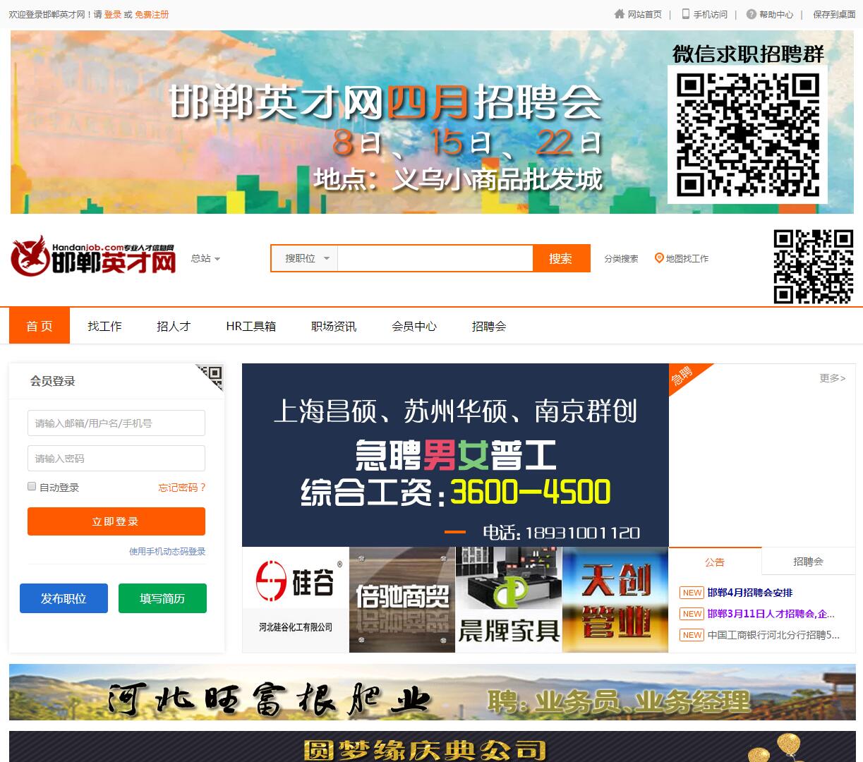This screenshot has width=863, height=762.
Task: Enable the 自动登录 checkbox
Action: point(32,486)
